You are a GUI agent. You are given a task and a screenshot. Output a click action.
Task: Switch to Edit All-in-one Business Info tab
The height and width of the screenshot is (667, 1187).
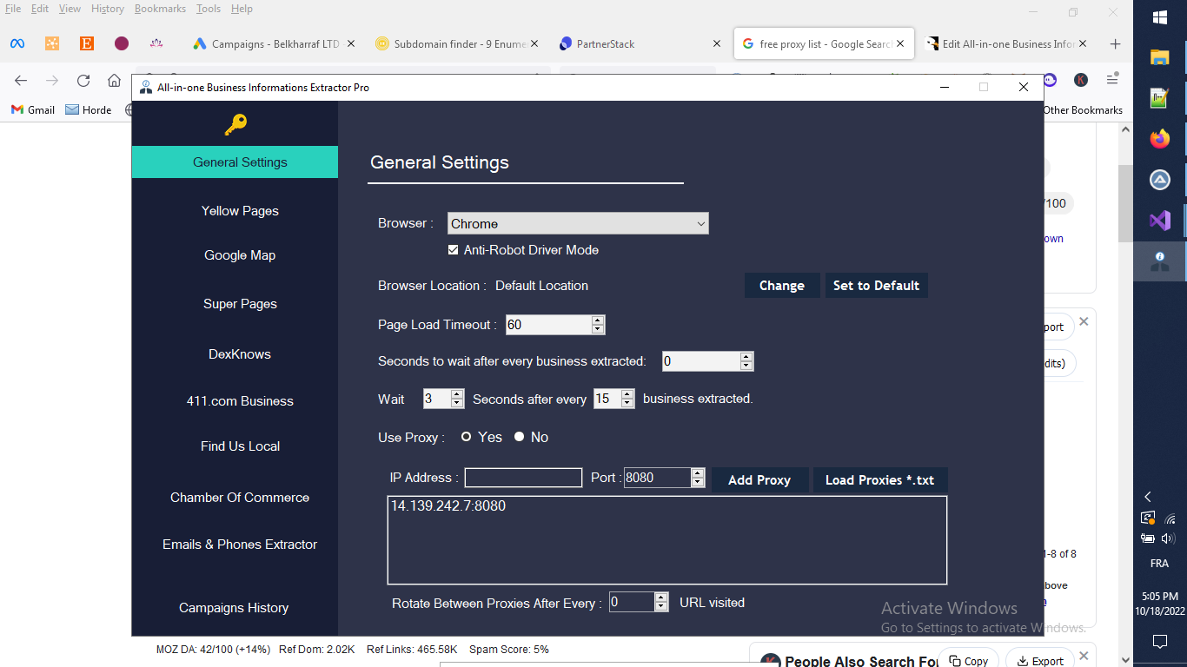click(1008, 43)
